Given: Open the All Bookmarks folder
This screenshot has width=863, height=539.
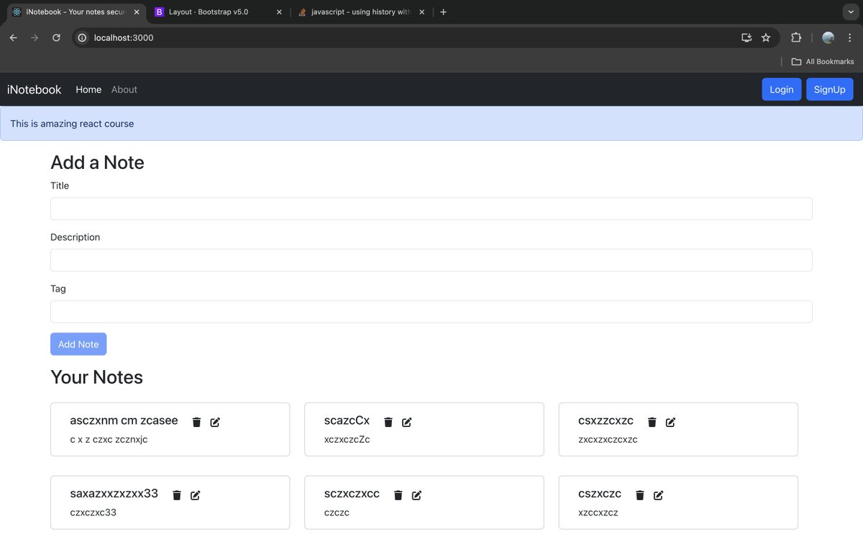Looking at the screenshot, I should [x=823, y=62].
